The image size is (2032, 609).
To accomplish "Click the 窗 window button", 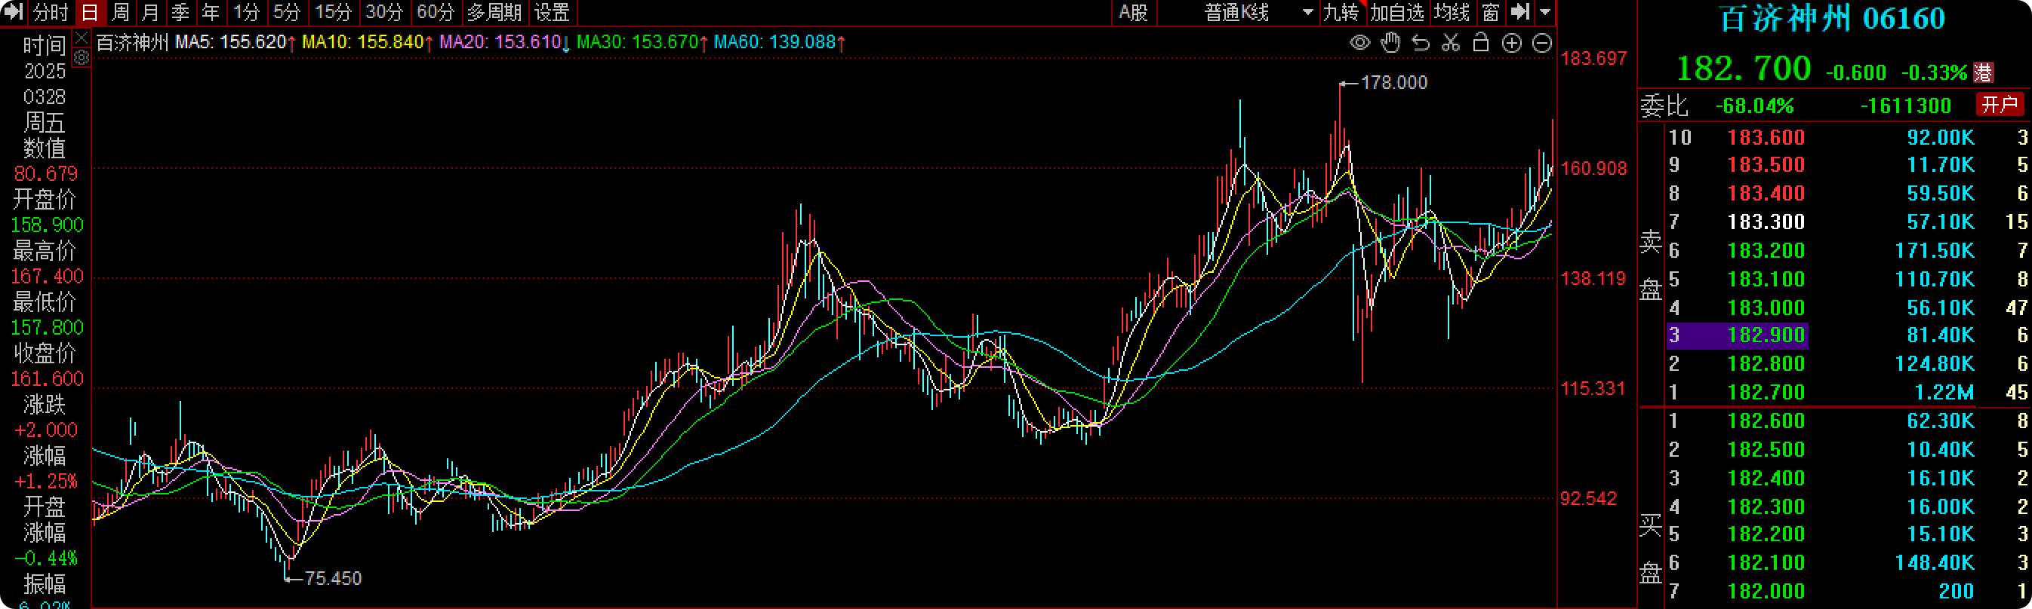I will coord(1490,13).
